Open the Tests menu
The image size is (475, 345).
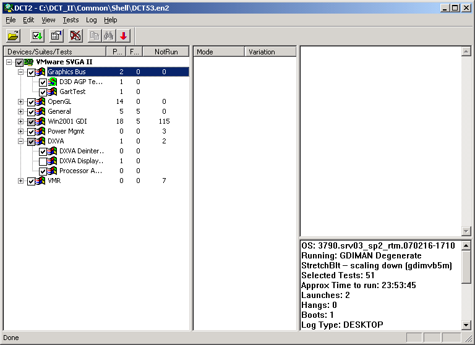[x=71, y=20]
